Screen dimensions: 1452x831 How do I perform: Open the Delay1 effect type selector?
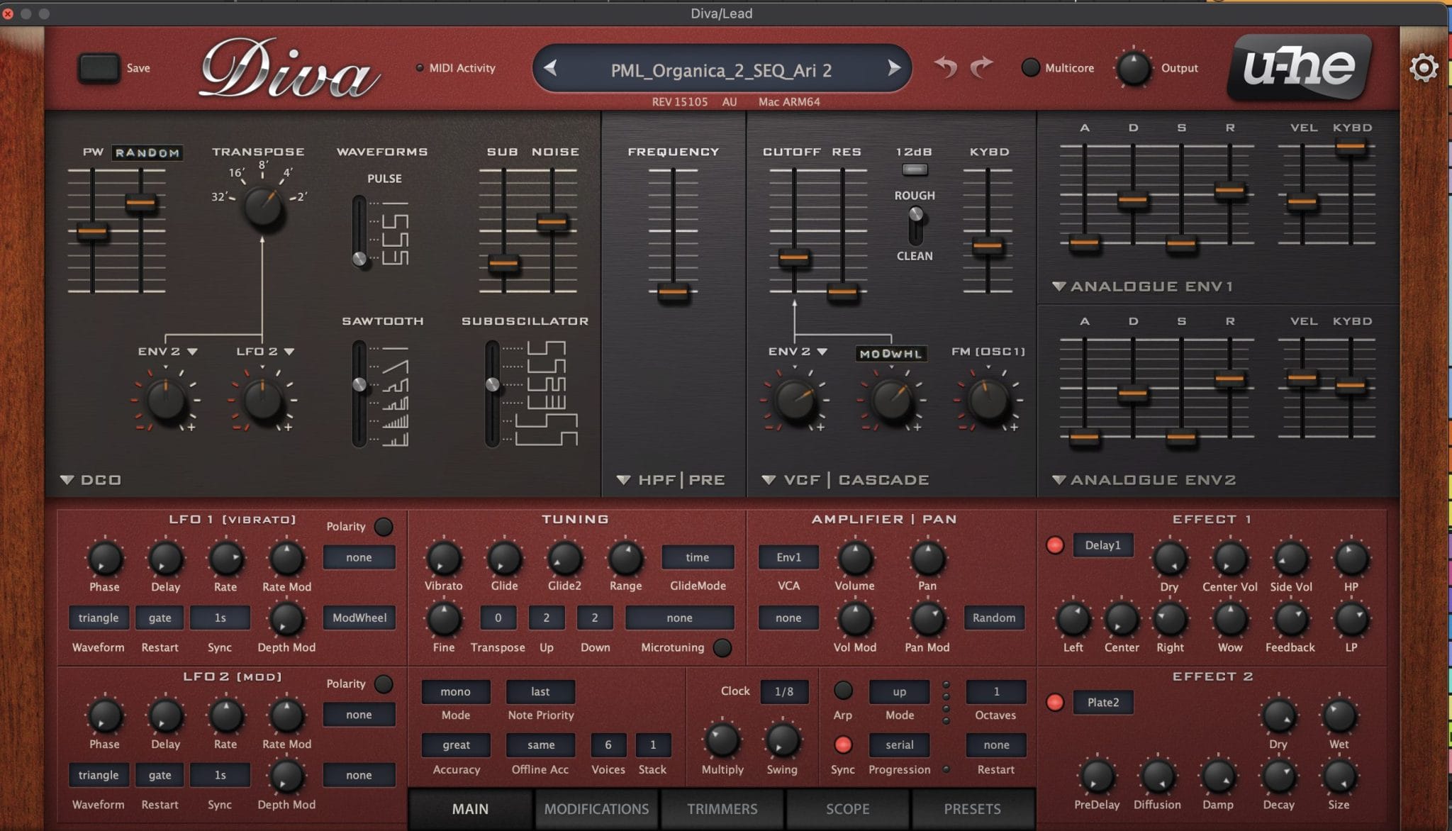point(1103,545)
